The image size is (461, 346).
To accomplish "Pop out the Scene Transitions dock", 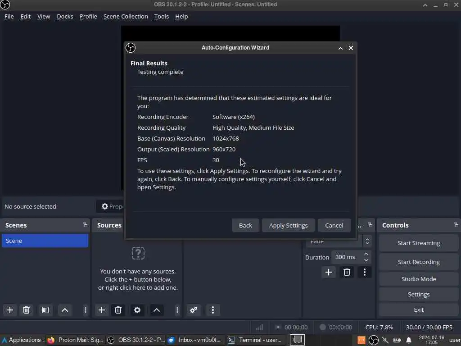I will tap(370, 225).
